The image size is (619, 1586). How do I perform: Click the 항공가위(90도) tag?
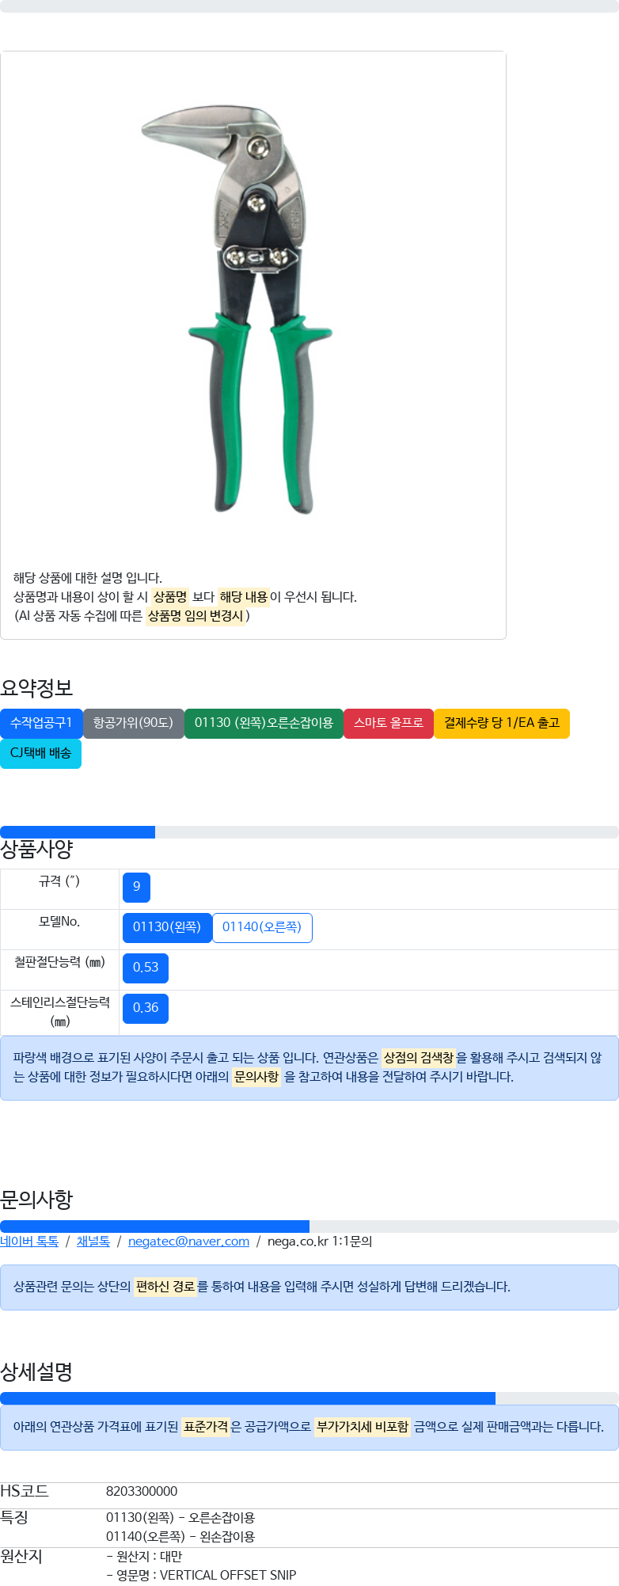tap(133, 723)
